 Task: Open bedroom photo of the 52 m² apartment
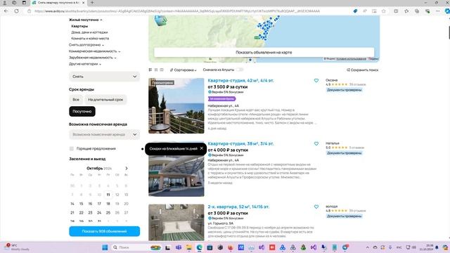(x=176, y=222)
